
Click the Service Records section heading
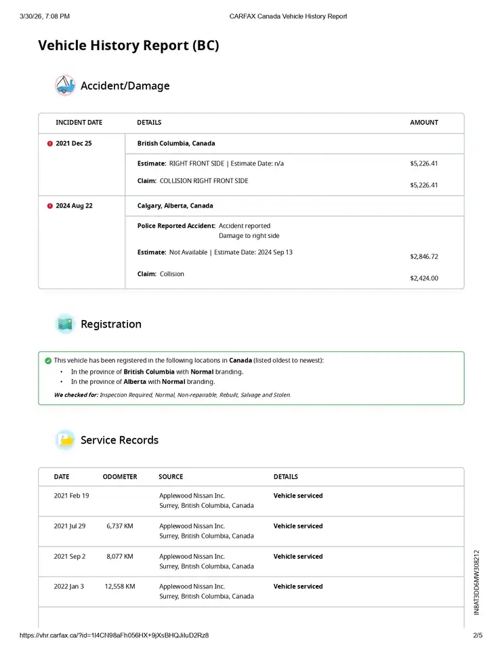click(119, 440)
